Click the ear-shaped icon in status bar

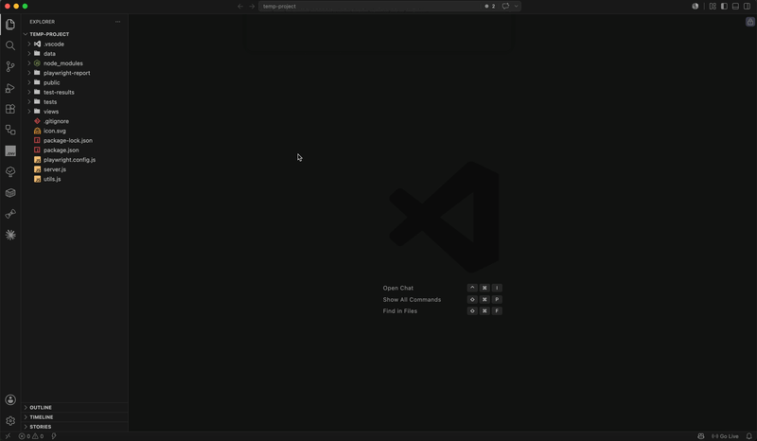pyautogui.click(x=54, y=436)
